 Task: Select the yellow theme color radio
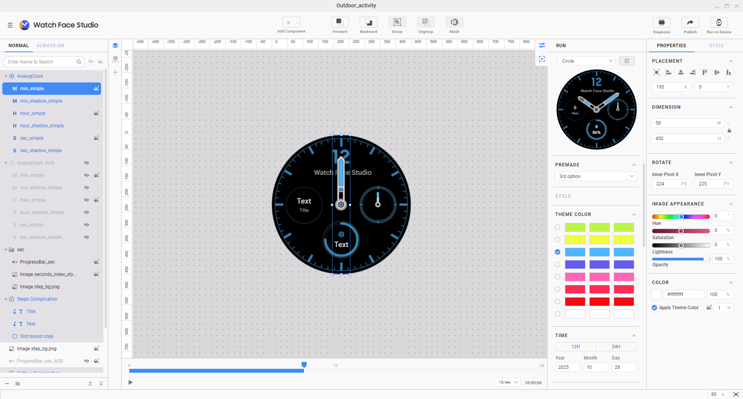[558, 240]
